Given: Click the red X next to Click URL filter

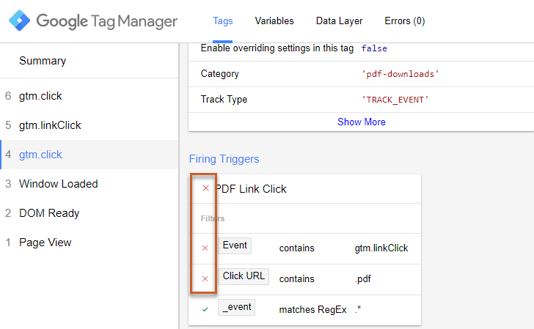Looking at the screenshot, I should pyautogui.click(x=205, y=278).
